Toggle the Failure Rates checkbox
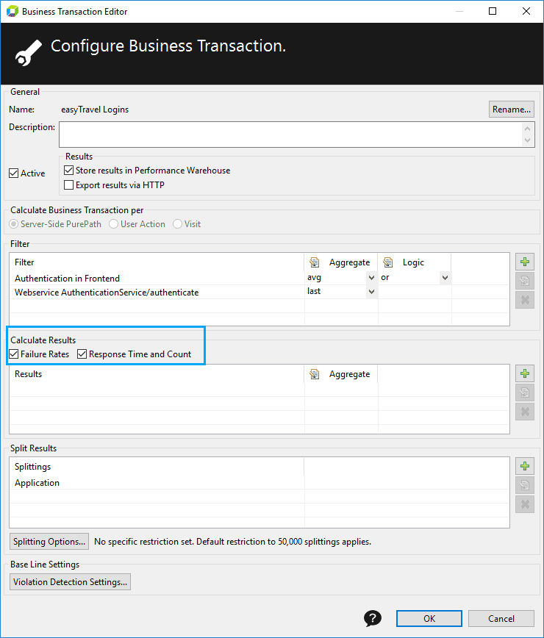Viewport: 544px width, 638px height. [14, 354]
